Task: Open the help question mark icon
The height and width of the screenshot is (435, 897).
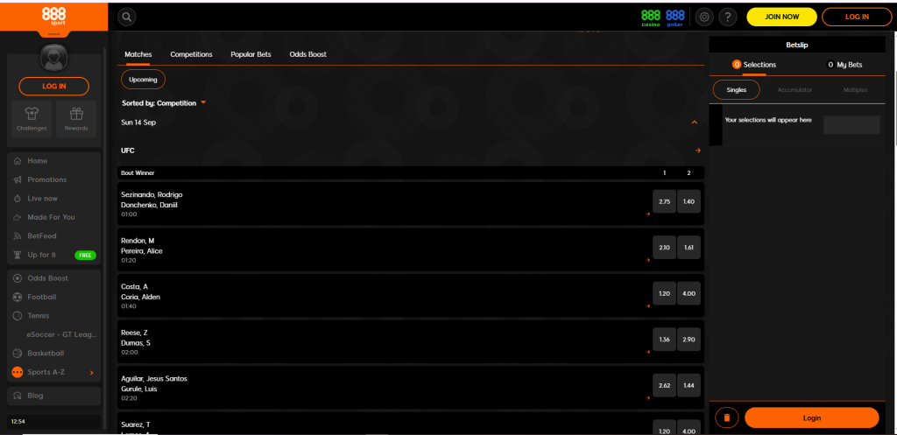Action: coord(727,17)
